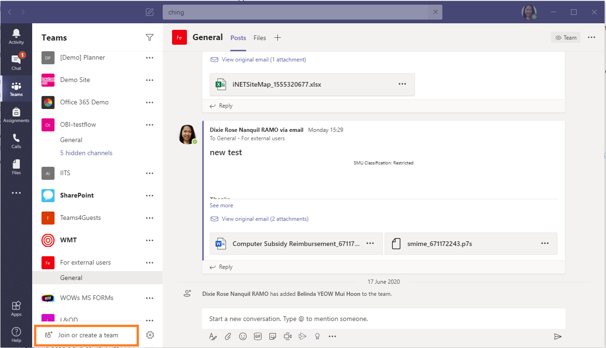Clear the search box text
The image size is (606, 348).
tap(435, 12)
